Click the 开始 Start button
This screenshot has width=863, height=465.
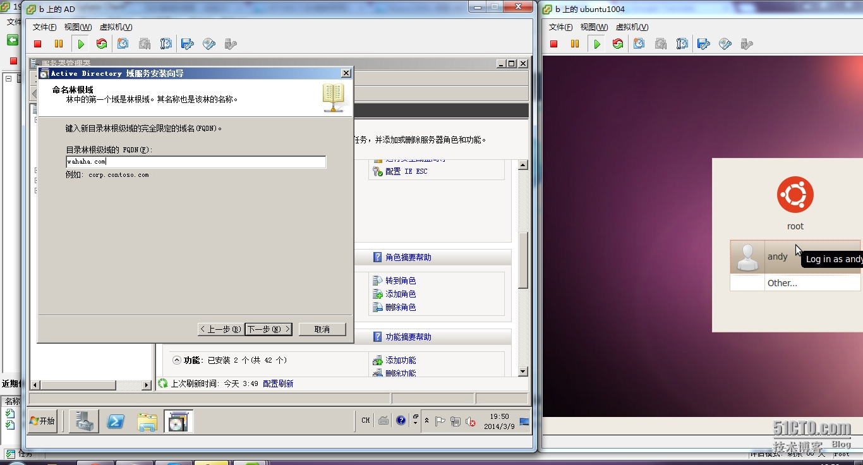click(43, 421)
